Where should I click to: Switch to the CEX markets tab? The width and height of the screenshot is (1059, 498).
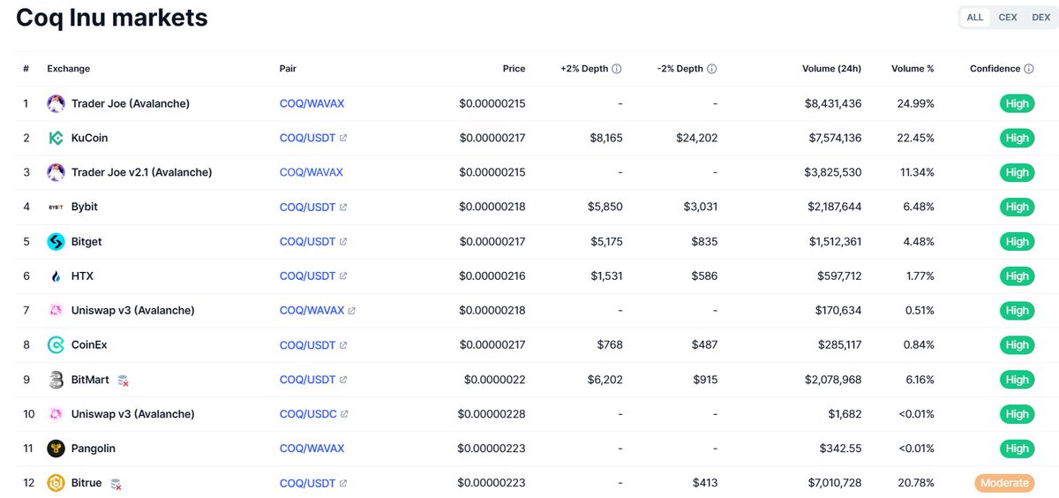pyautogui.click(x=1008, y=18)
